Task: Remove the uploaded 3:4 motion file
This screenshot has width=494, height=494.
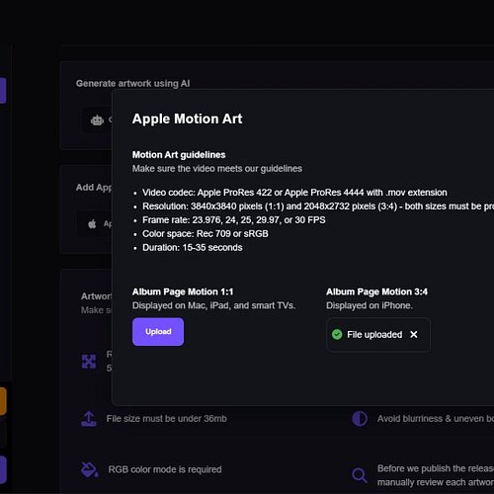Action: click(414, 335)
